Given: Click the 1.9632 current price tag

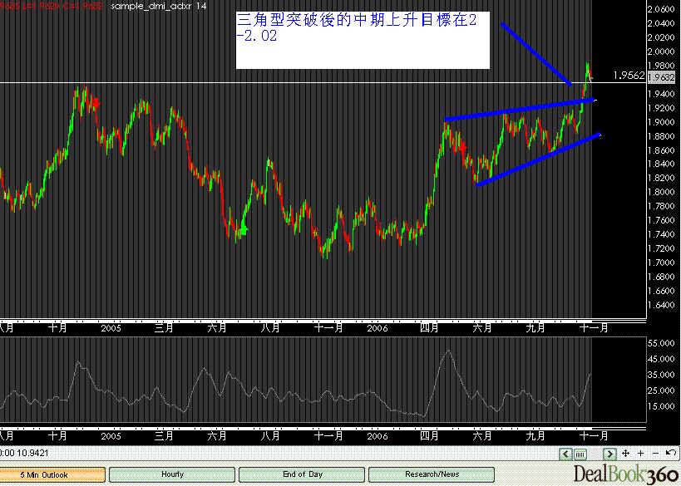Looking at the screenshot, I should (x=661, y=78).
